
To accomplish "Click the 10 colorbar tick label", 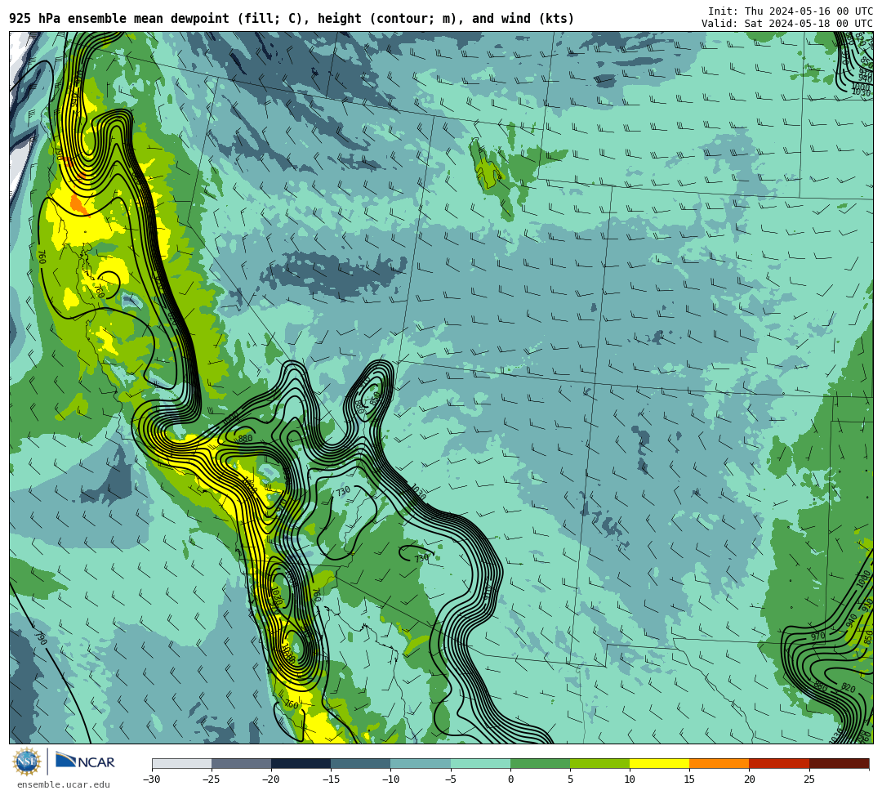I will (630, 779).
